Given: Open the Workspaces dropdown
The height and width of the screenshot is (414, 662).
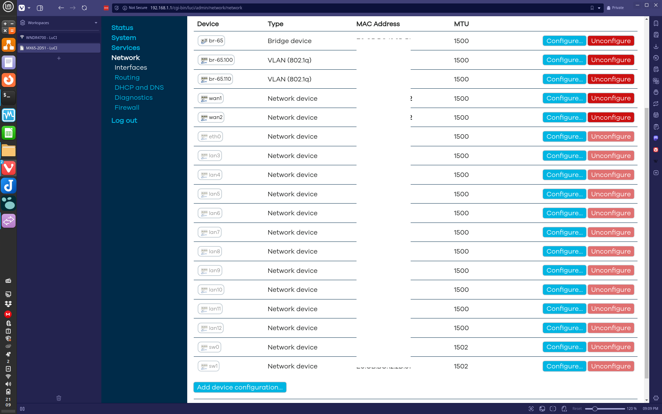Looking at the screenshot, I should [59, 23].
